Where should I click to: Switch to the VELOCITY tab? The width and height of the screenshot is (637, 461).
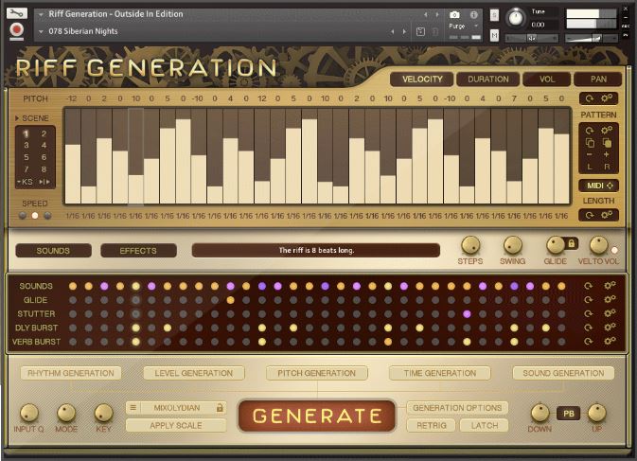pos(422,80)
